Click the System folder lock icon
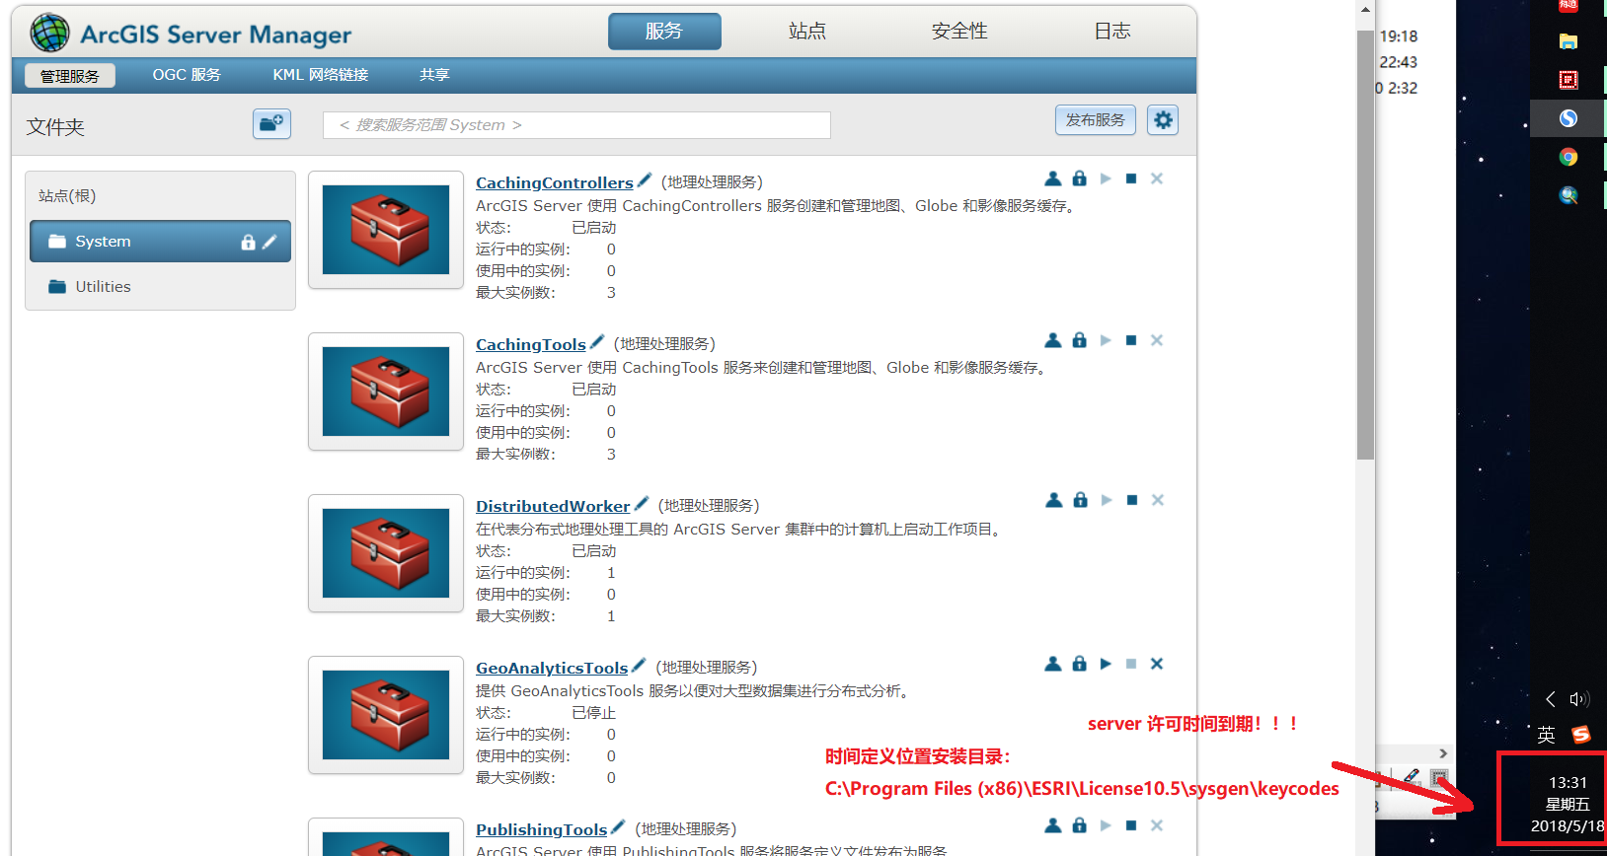1607x856 pixels. pyautogui.click(x=248, y=242)
